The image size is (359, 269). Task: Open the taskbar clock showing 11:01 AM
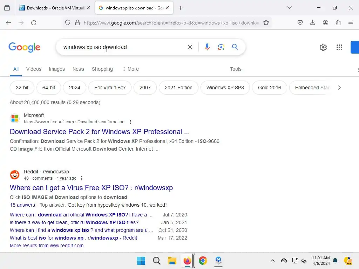[321, 261]
